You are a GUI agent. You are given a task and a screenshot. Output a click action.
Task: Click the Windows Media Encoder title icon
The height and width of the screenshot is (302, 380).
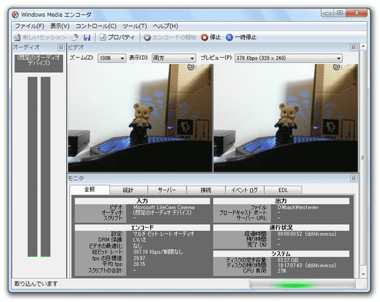coord(15,15)
